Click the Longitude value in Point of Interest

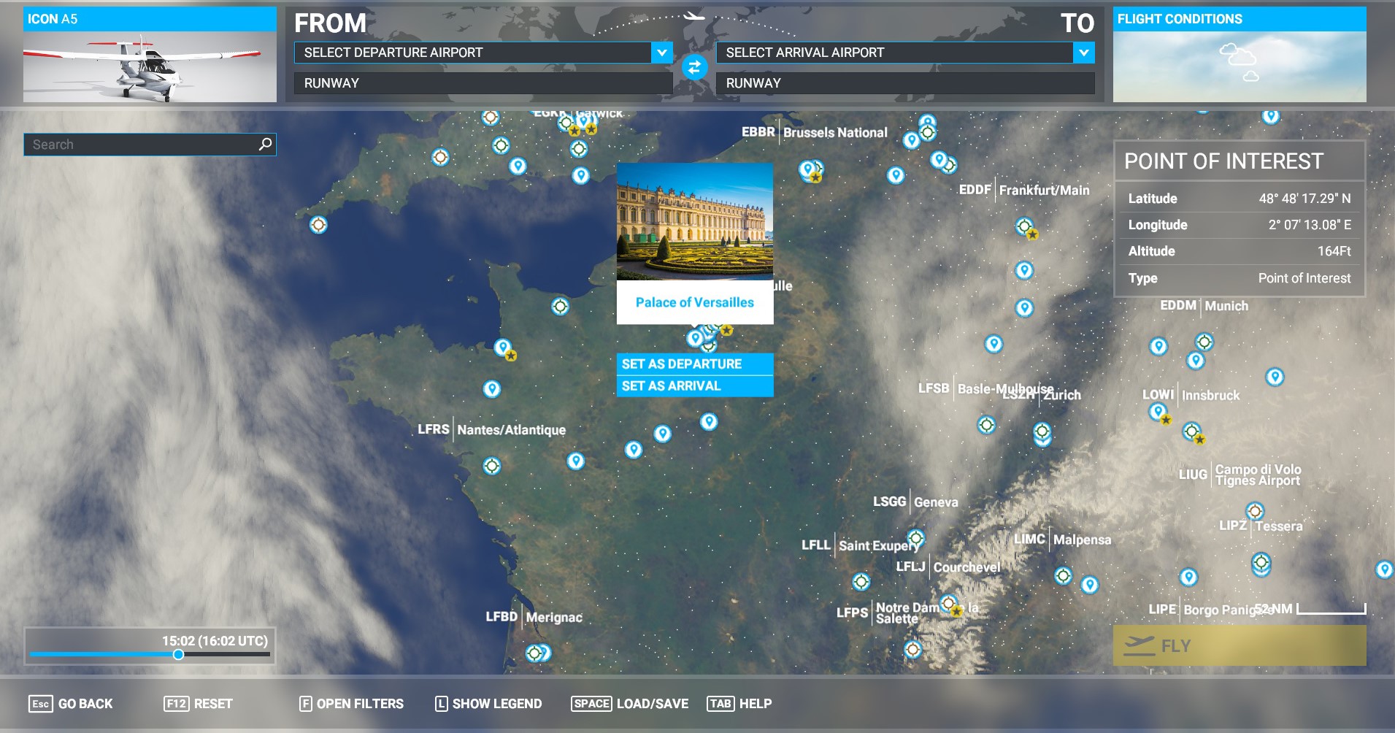point(1310,225)
